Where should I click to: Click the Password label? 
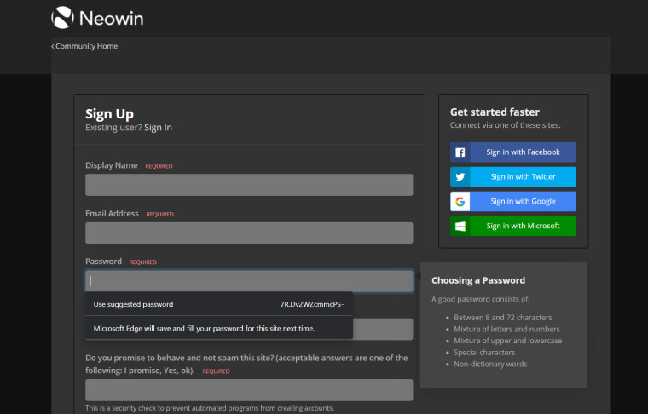point(103,262)
